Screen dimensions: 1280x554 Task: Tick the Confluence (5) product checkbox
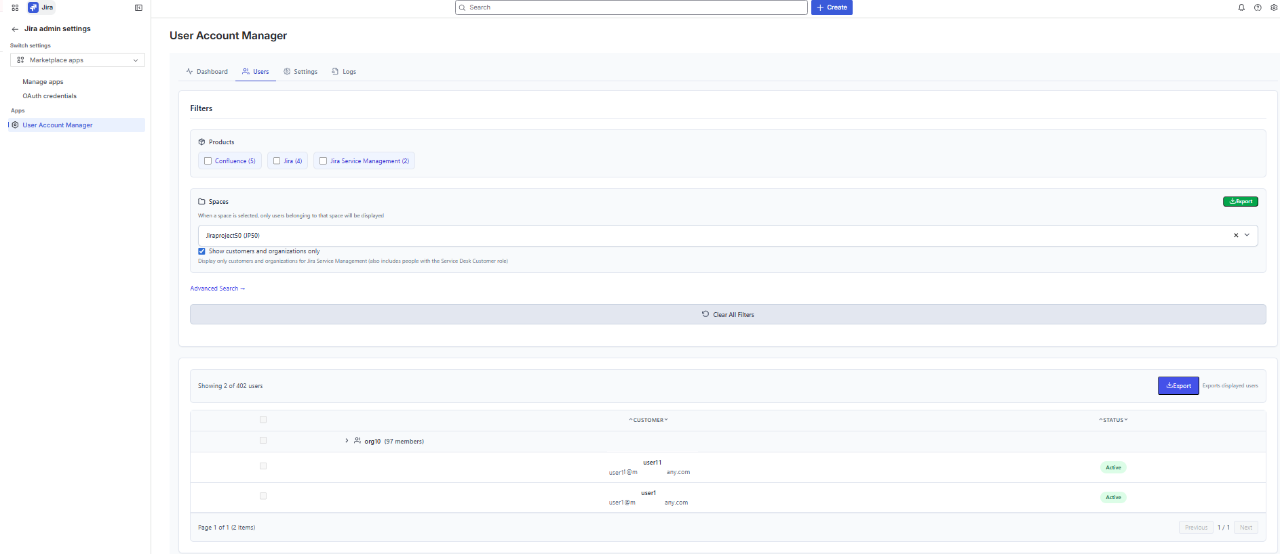pyautogui.click(x=208, y=161)
